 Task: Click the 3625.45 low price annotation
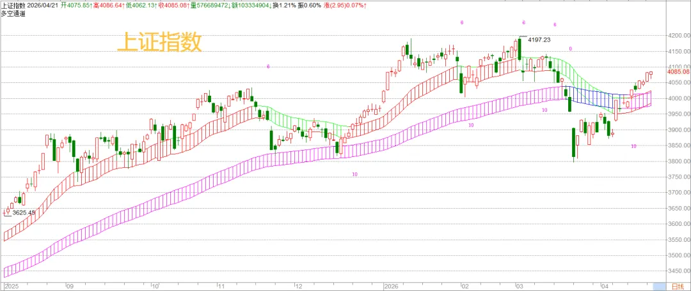(x=24, y=213)
